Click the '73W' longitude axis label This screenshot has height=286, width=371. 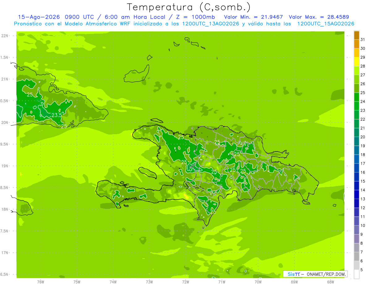pos(149,282)
